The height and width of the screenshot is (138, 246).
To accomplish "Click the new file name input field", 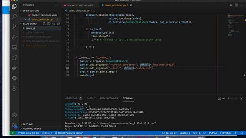I will tap(43, 28).
